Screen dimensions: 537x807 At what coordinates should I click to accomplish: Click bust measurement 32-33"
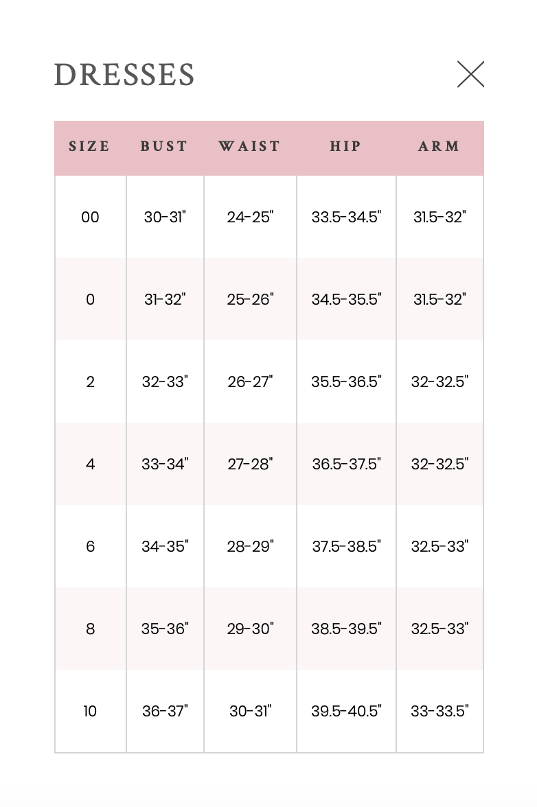[165, 382]
